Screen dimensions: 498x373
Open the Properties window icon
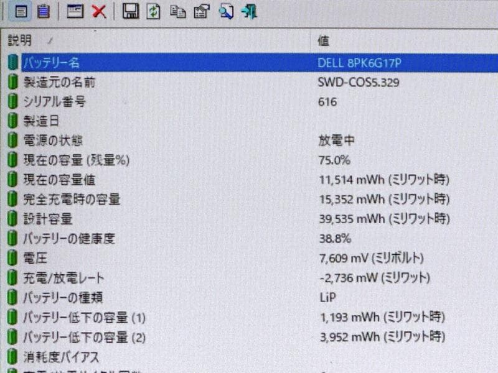tap(76, 11)
